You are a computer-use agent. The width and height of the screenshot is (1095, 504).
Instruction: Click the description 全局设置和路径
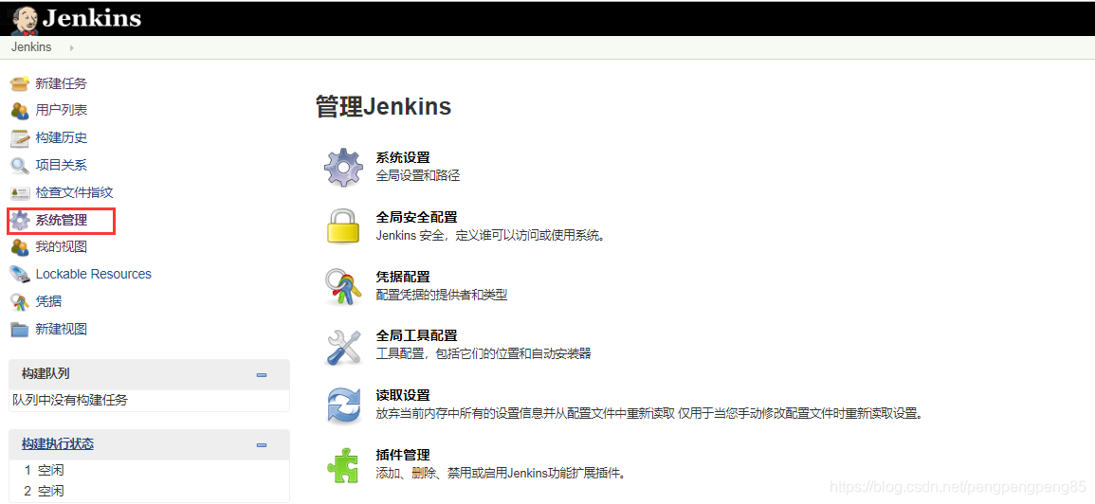coord(417,176)
